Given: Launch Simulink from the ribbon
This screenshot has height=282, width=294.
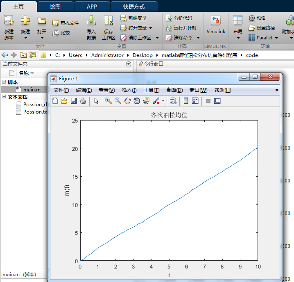Looking at the screenshot, I should click(x=216, y=25).
